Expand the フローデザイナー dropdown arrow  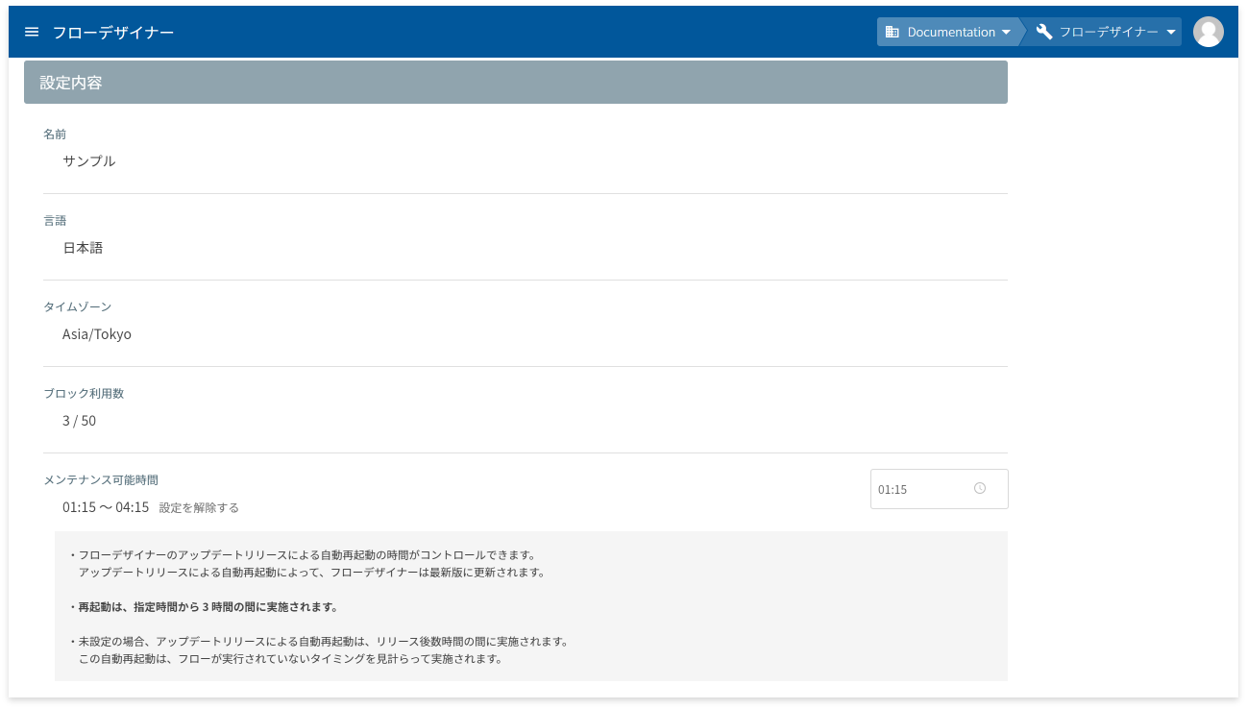(x=1171, y=32)
